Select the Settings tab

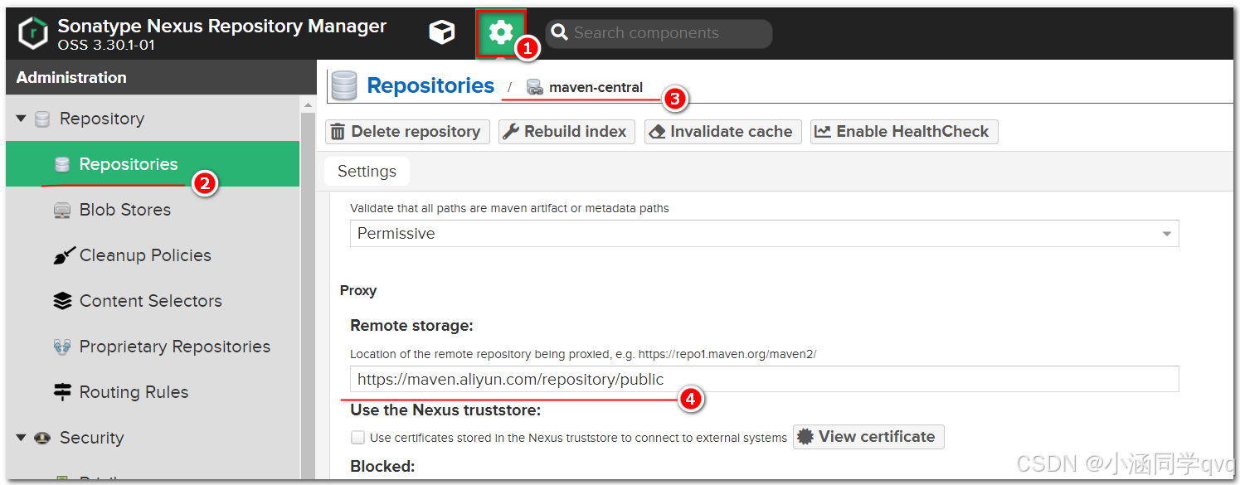(367, 172)
